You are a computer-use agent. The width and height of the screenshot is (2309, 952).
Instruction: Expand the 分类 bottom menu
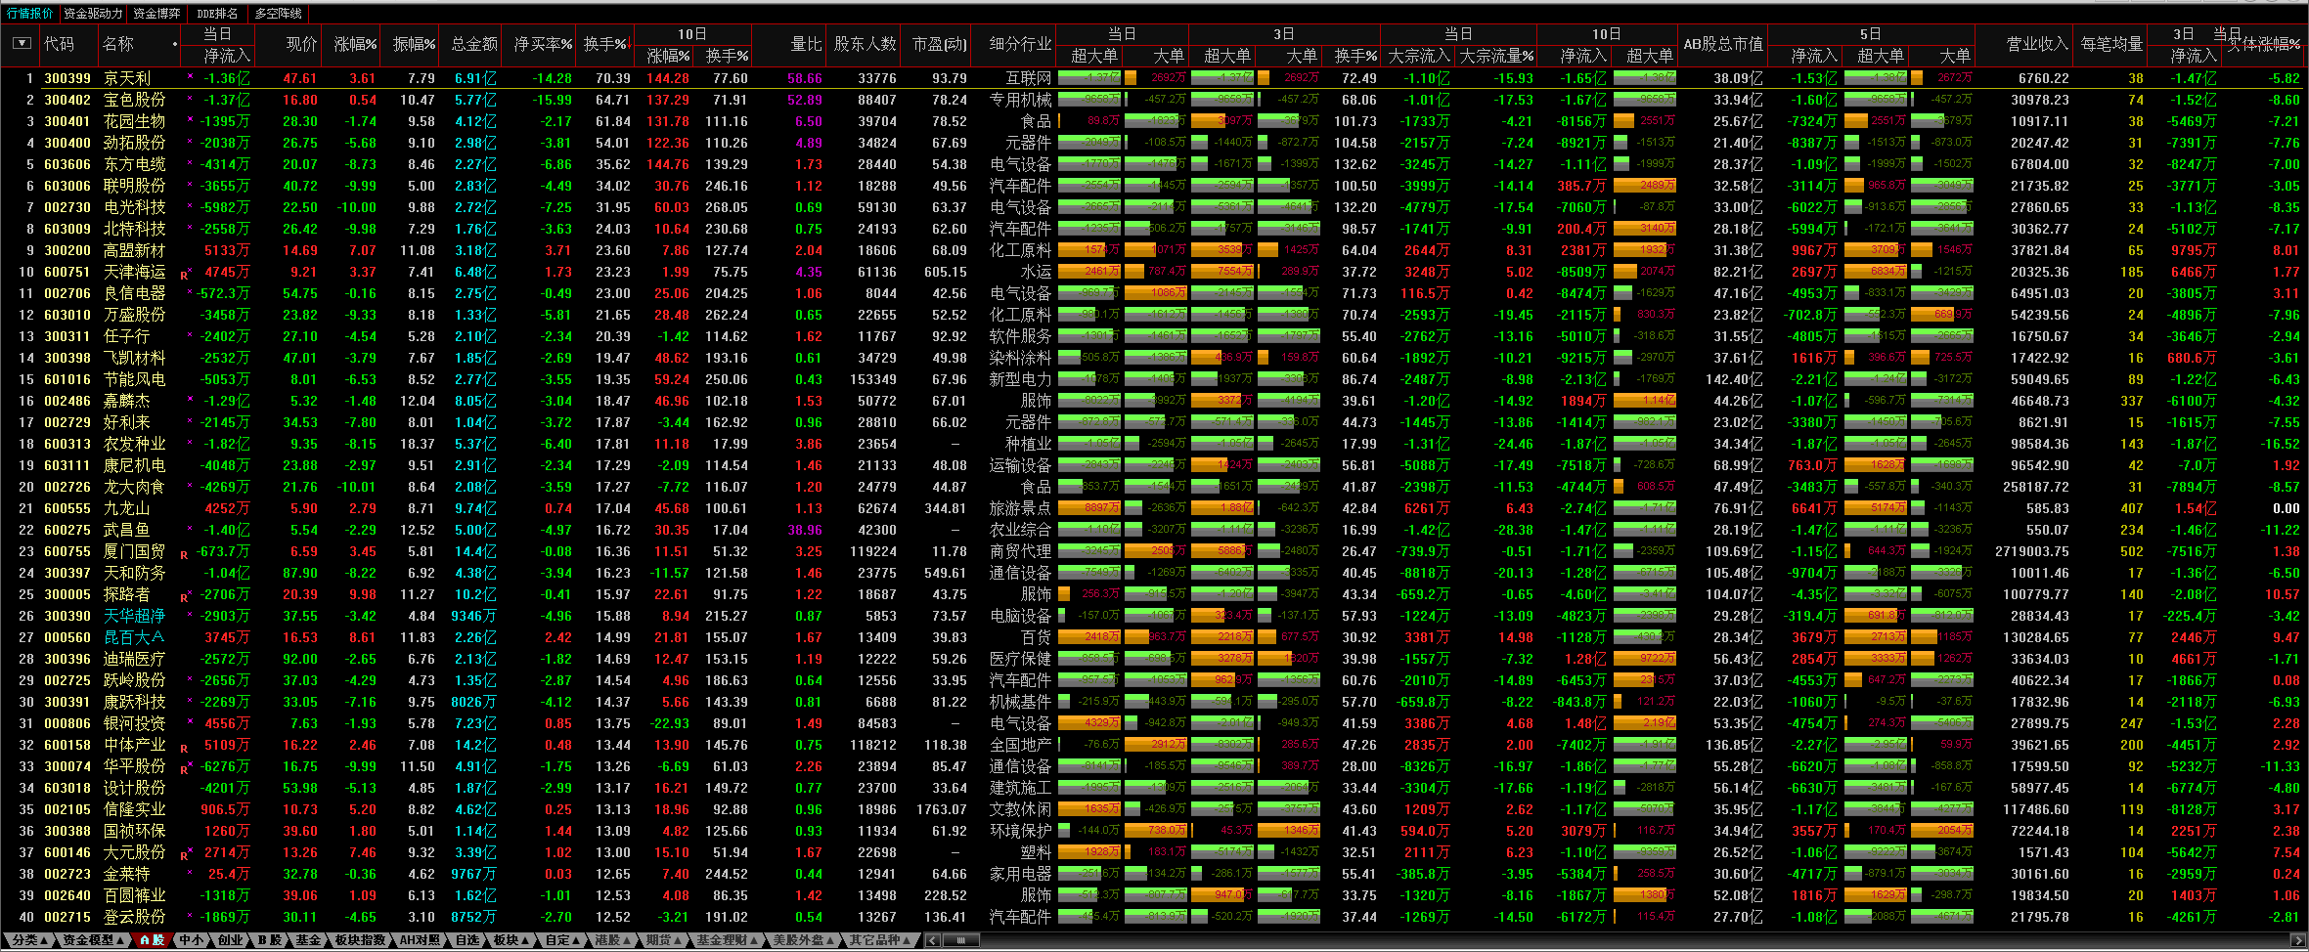click(x=28, y=940)
